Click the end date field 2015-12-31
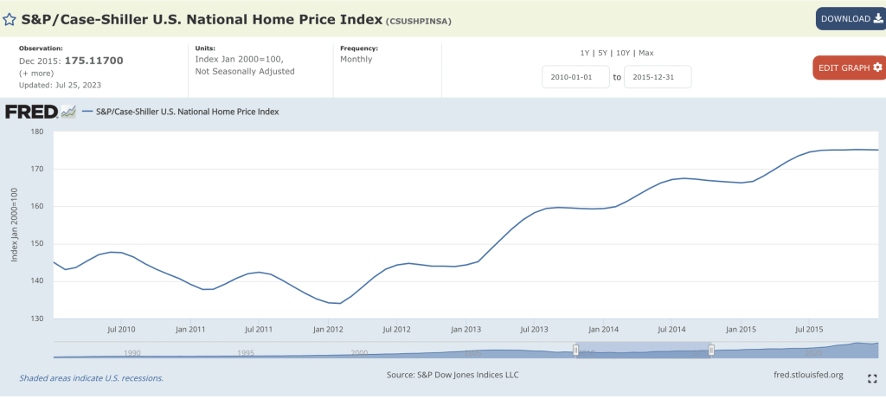Image resolution: width=886 pixels, height=399 pixels. click(x=658, y=77)
